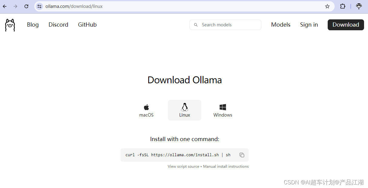Reload the page with refresh icon
Viewport: 368px width, 188px height.
26,6
